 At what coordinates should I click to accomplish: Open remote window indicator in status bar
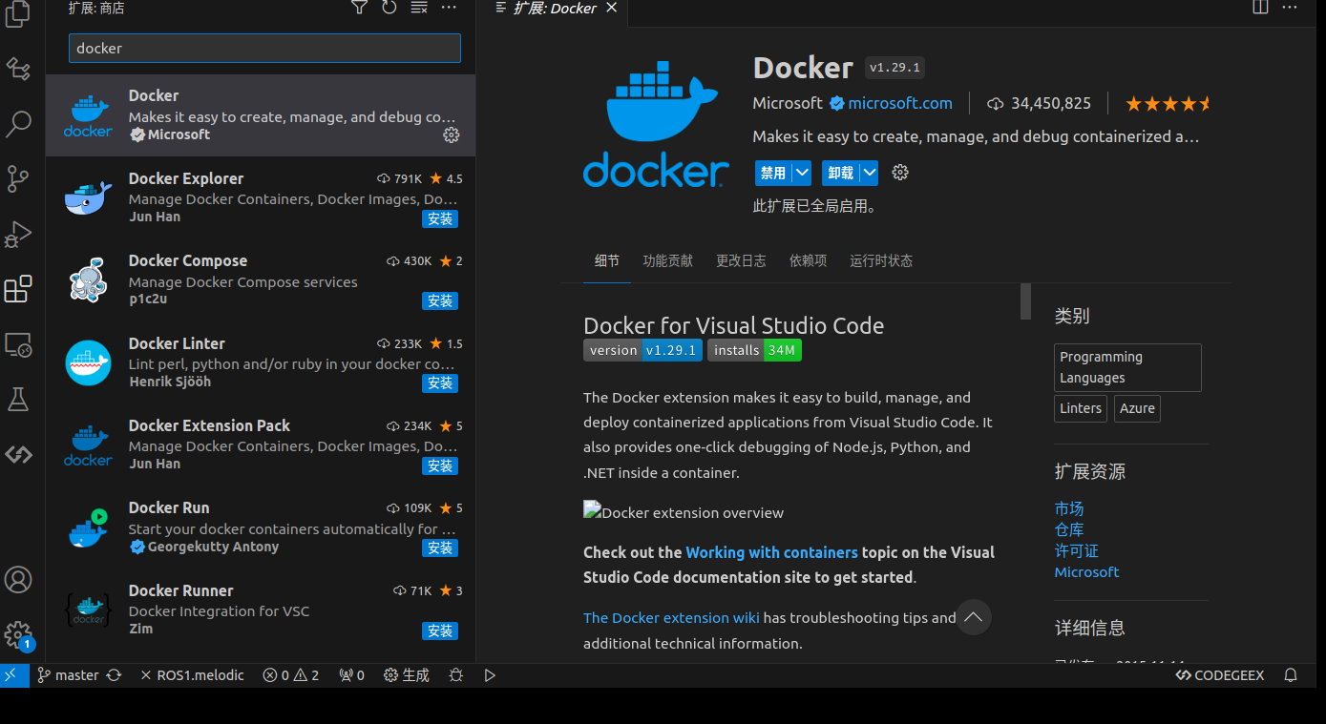11,674
